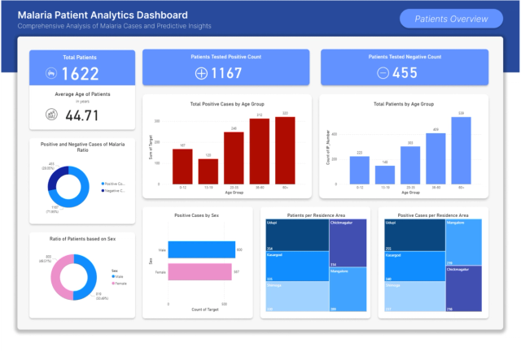Select the Mangalore tile in Positive Cases per Residence Area
This screenshot has height=351, width=521.
point(463,242)
